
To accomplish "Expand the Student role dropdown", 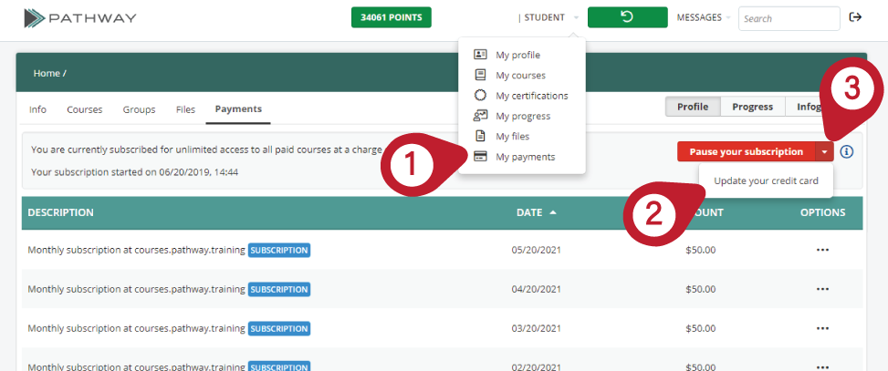I will 548,17.
